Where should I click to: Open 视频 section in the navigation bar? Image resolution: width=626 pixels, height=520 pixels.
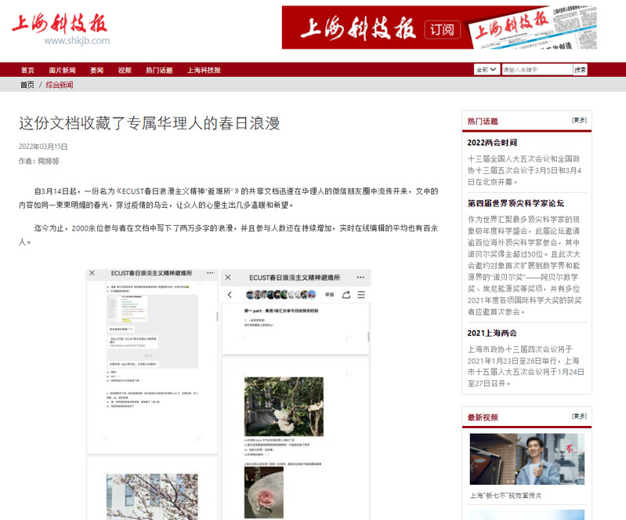pyautogui.click(x=125, y=70)
